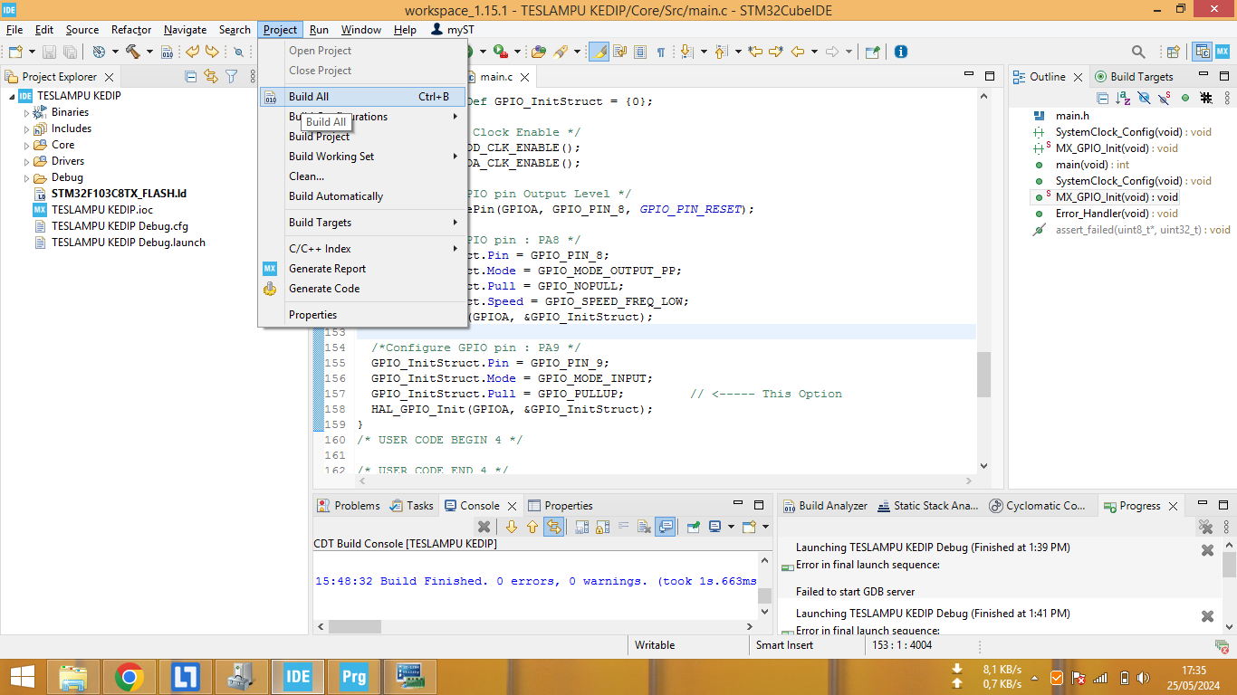
Task: Click Collapse All in Outline panel
Action: tap(1102, 98)
